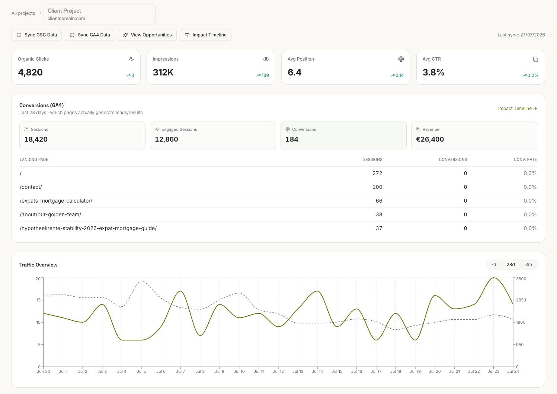Screen dimensions: 557x394
Task: Follow the Impact Timeline arrow link
Action: [517, 109]
